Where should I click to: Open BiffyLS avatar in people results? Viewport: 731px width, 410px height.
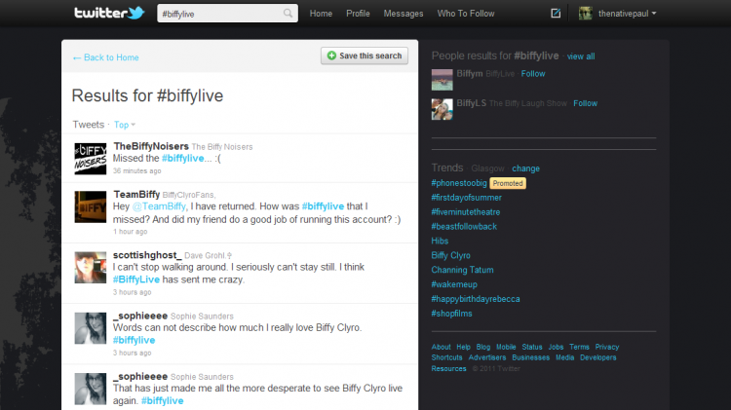point(442,109)
